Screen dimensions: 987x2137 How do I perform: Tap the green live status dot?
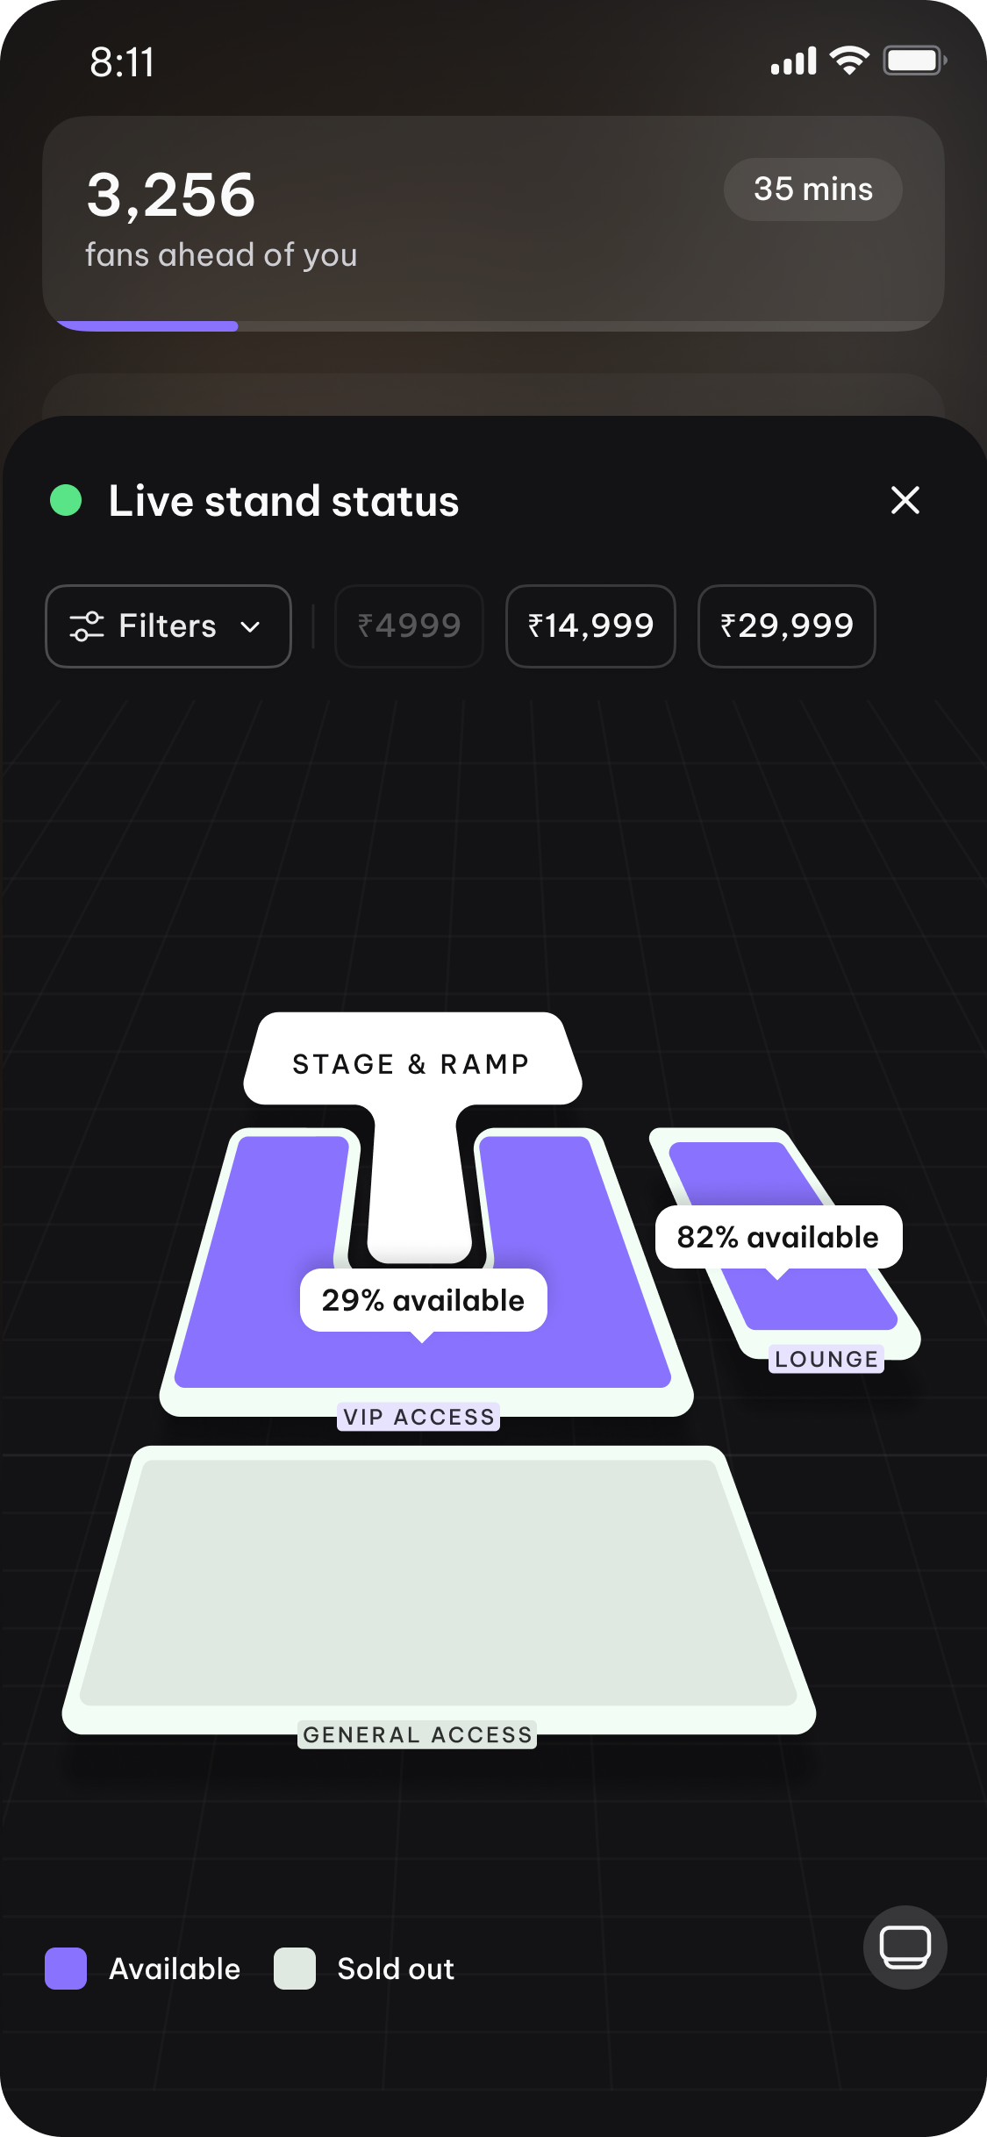[x=66, y=500]
